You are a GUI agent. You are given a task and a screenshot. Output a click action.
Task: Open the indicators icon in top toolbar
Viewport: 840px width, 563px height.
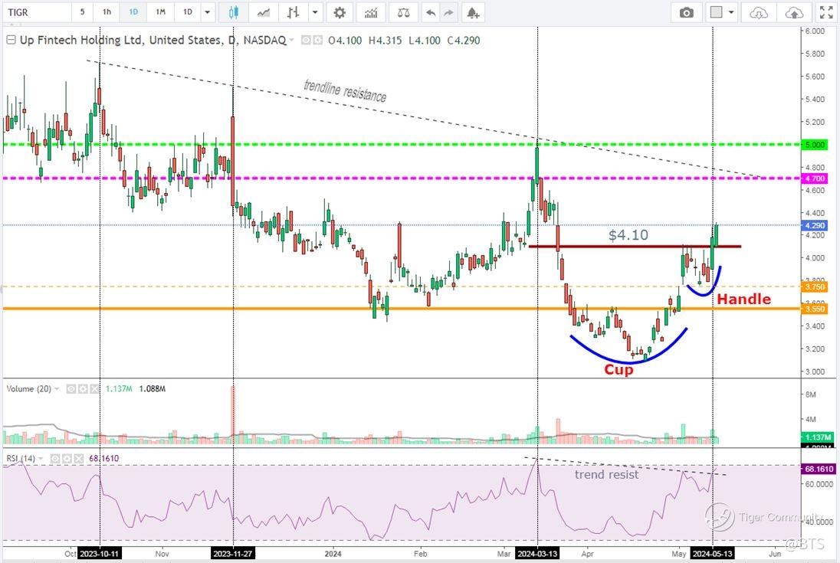coord(371,12)
